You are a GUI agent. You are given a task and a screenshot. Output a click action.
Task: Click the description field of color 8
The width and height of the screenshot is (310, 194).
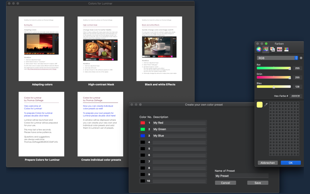179,168
